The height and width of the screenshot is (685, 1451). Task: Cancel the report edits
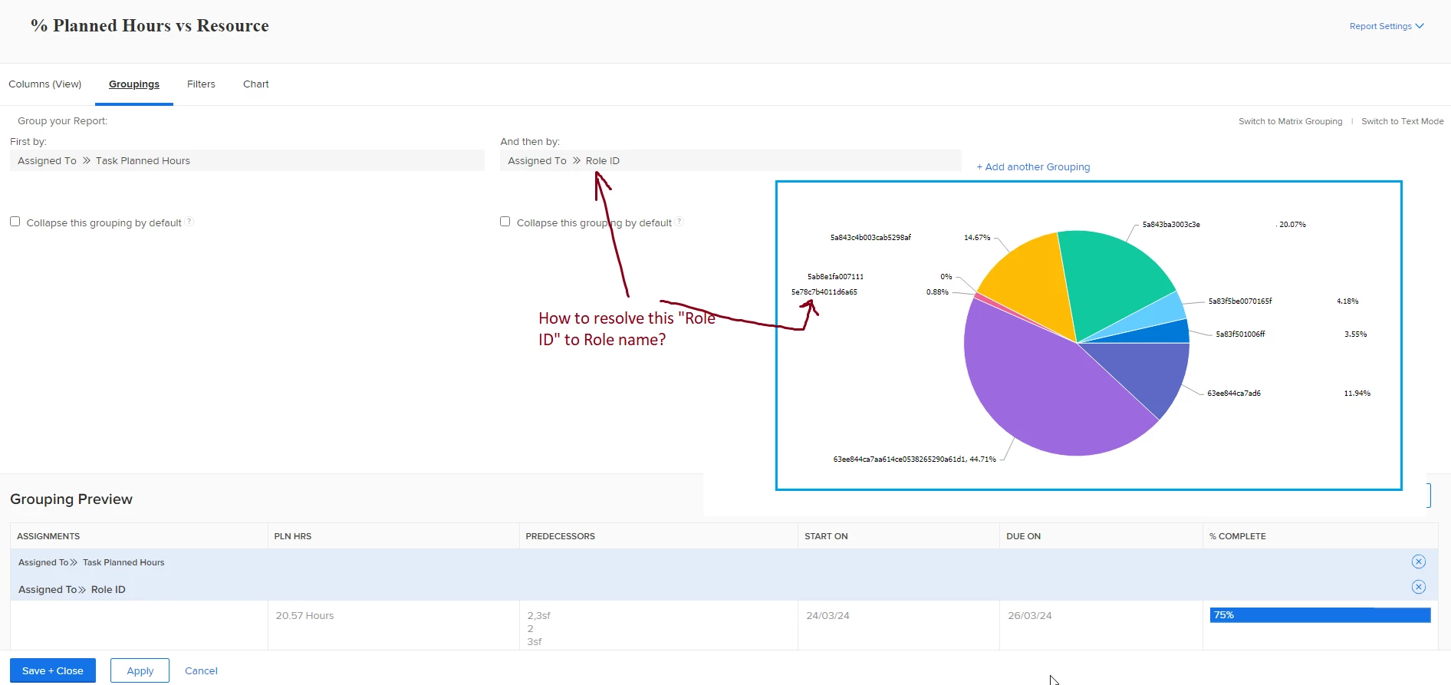[x=201, y=670]
